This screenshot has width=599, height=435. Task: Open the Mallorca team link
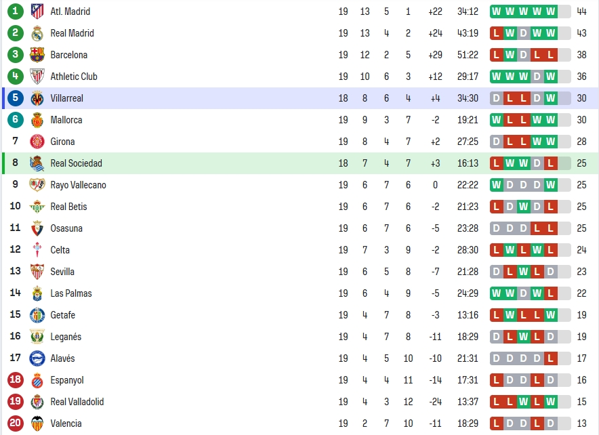(66, 120)
